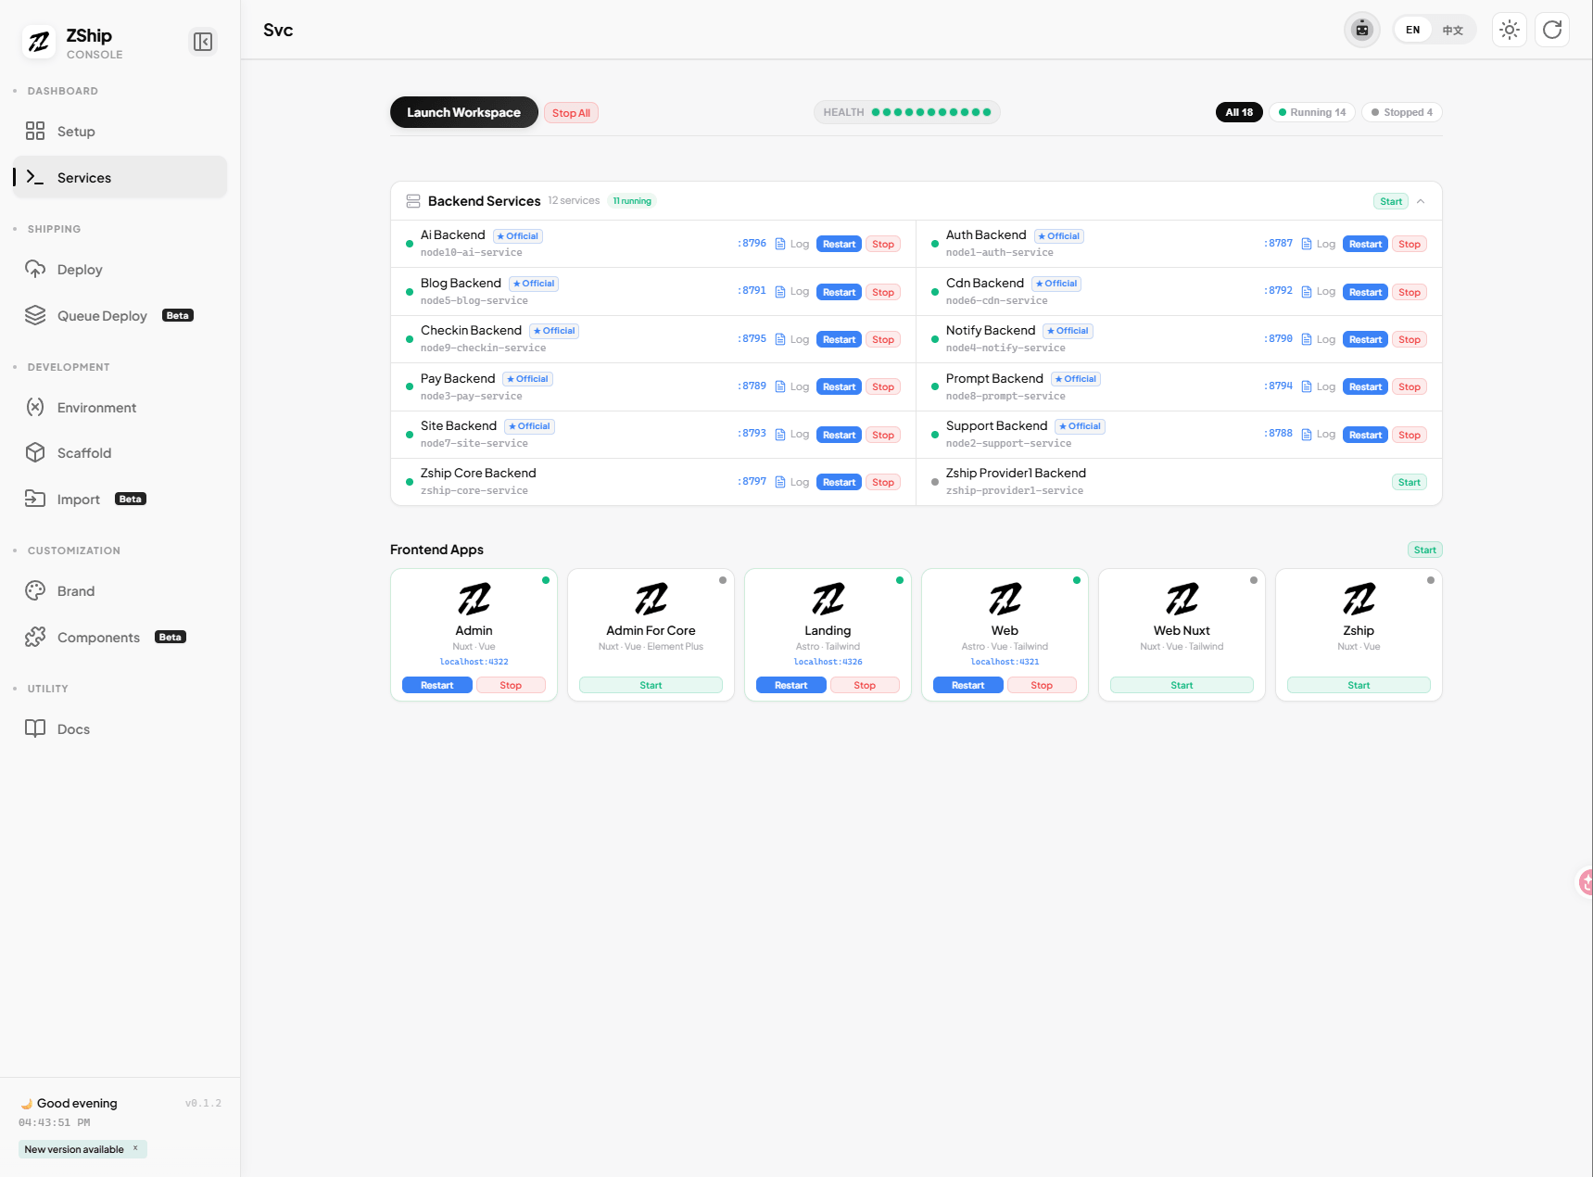This screenshot has height=1177, width=1593.
Task: Collapse the Backend Services panel chevron
Action: (x=1421, y=200)
